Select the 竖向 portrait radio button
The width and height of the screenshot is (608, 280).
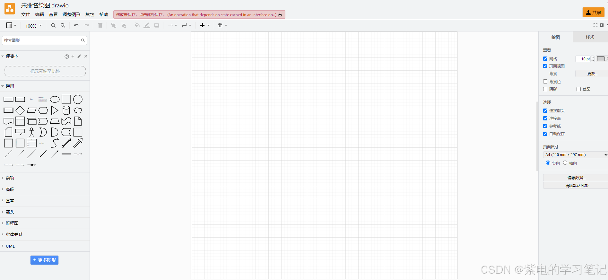click(x=548, y=163)
